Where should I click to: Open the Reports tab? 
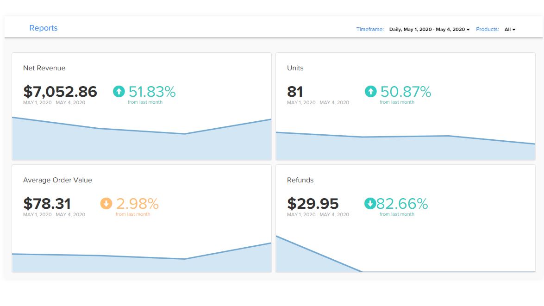[x=44, y=28]
